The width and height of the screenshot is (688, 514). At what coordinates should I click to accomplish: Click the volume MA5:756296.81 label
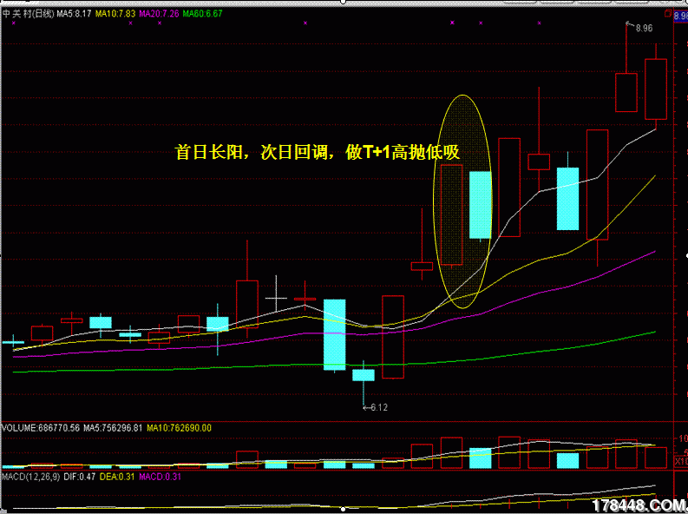[107, 428]
